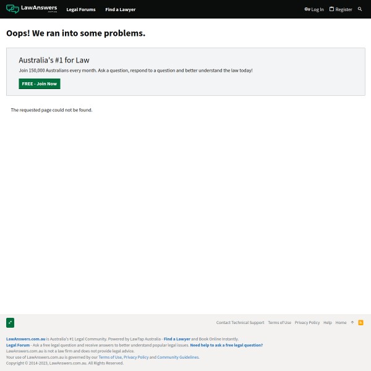Image resolution: width=371 pixels, height=371 pixels.
Task: Open the LawAnswers.com.au footer link
Action: (25, 339)
